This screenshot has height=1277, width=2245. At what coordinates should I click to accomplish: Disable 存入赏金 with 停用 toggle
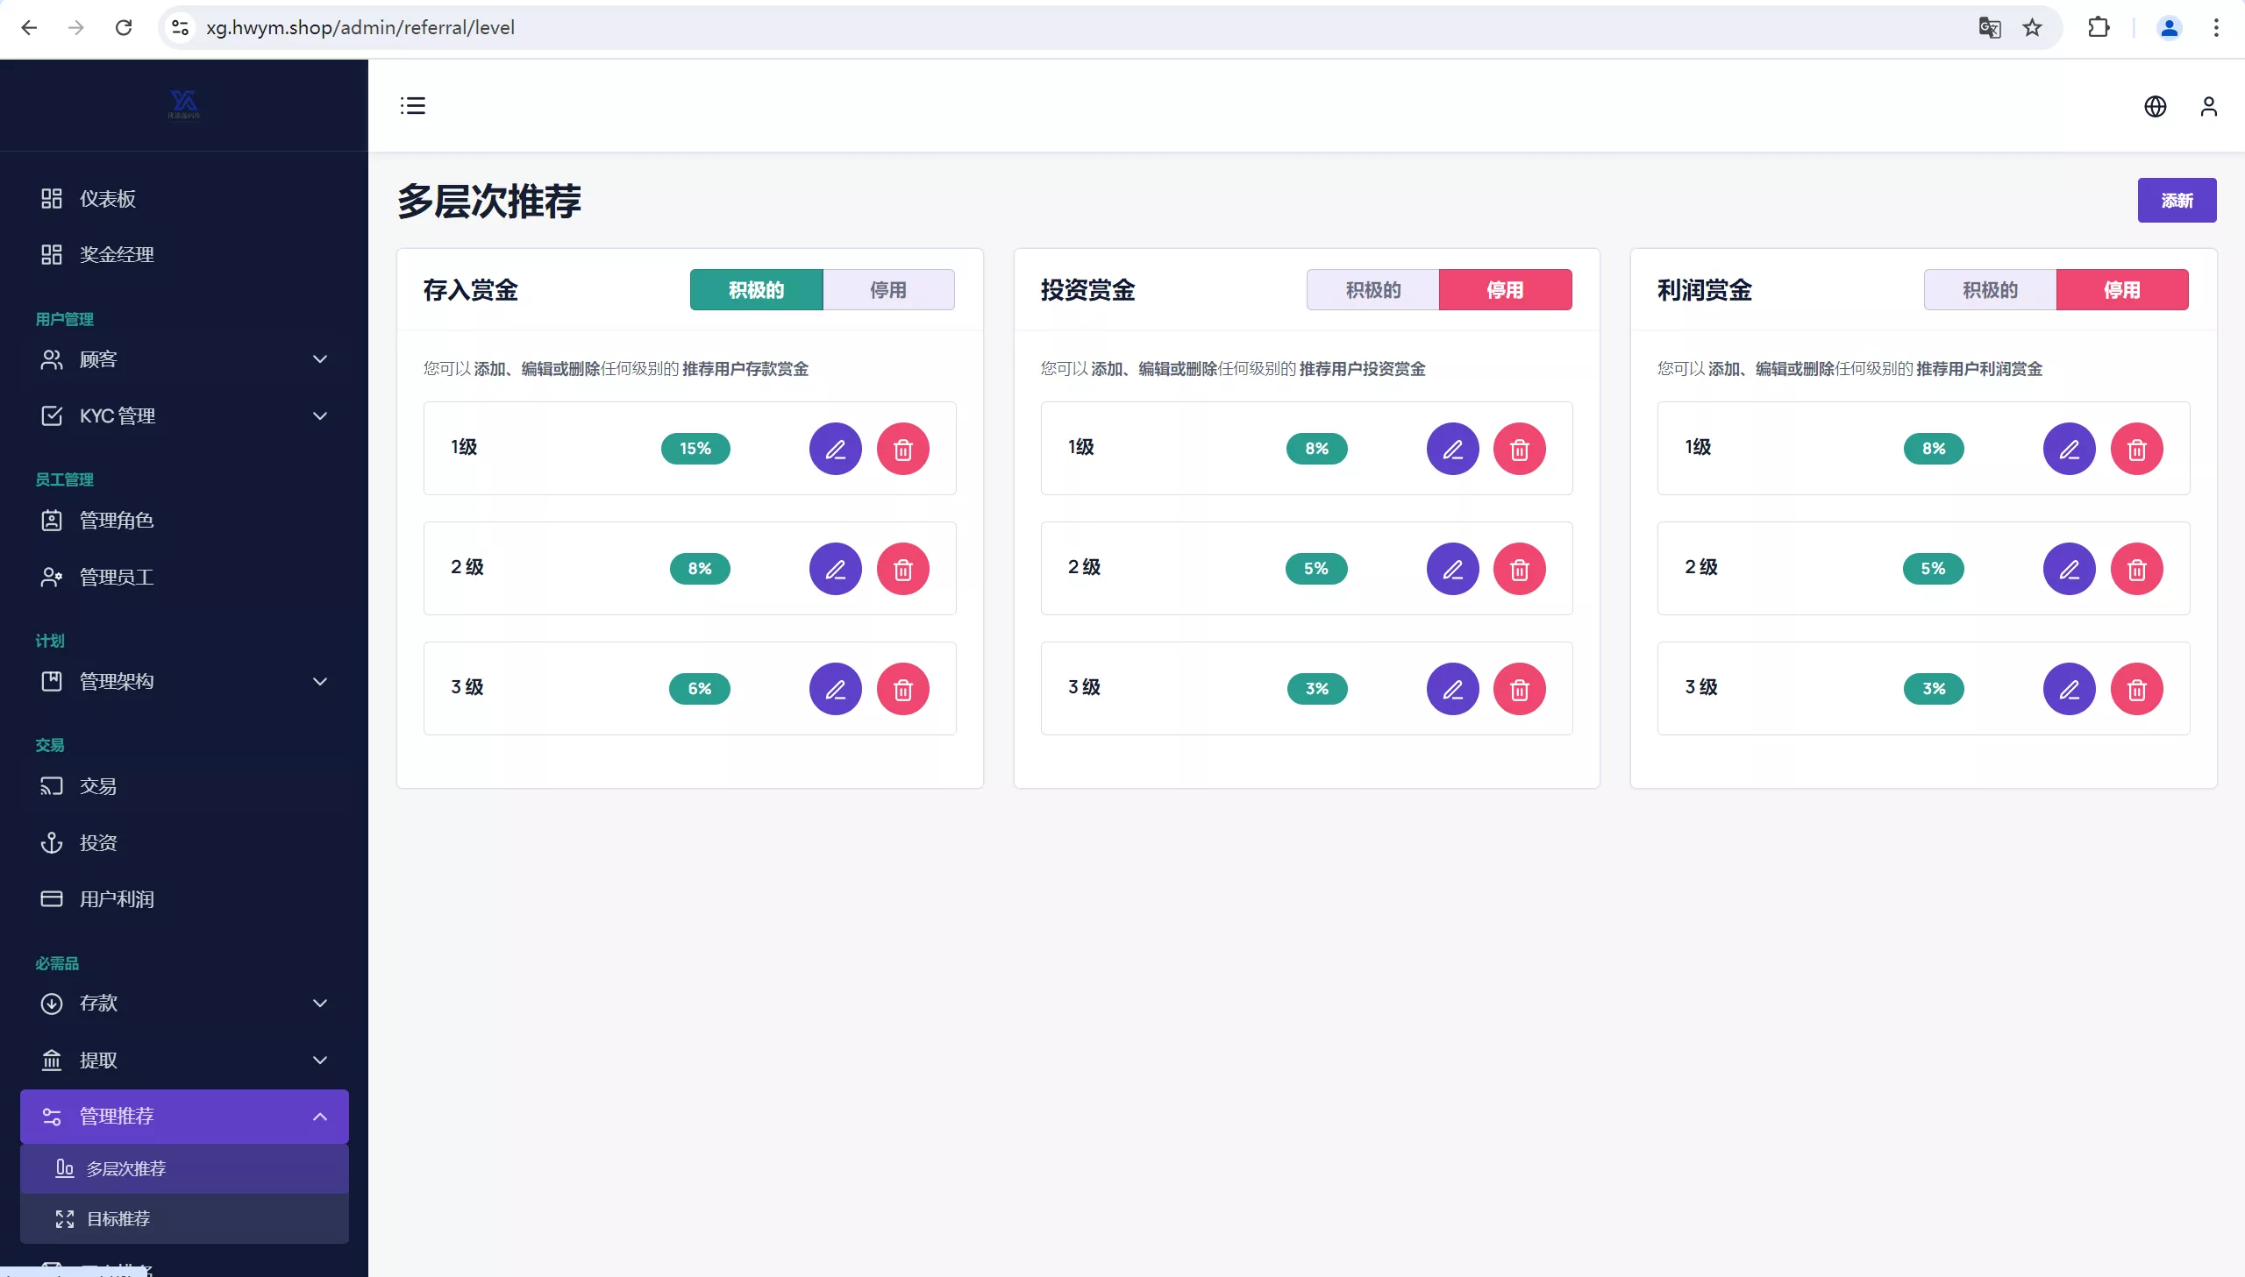(x=887, y=289)
